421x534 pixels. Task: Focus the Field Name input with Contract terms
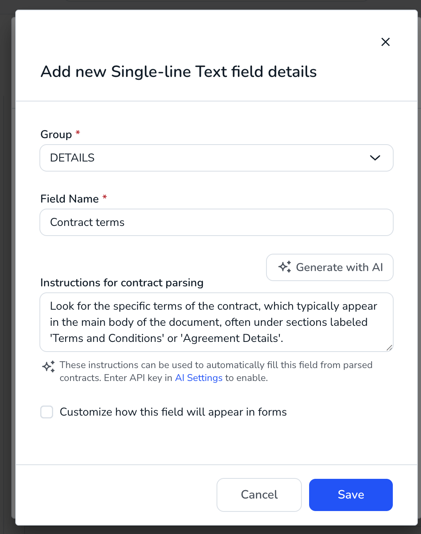coord(217,222)
